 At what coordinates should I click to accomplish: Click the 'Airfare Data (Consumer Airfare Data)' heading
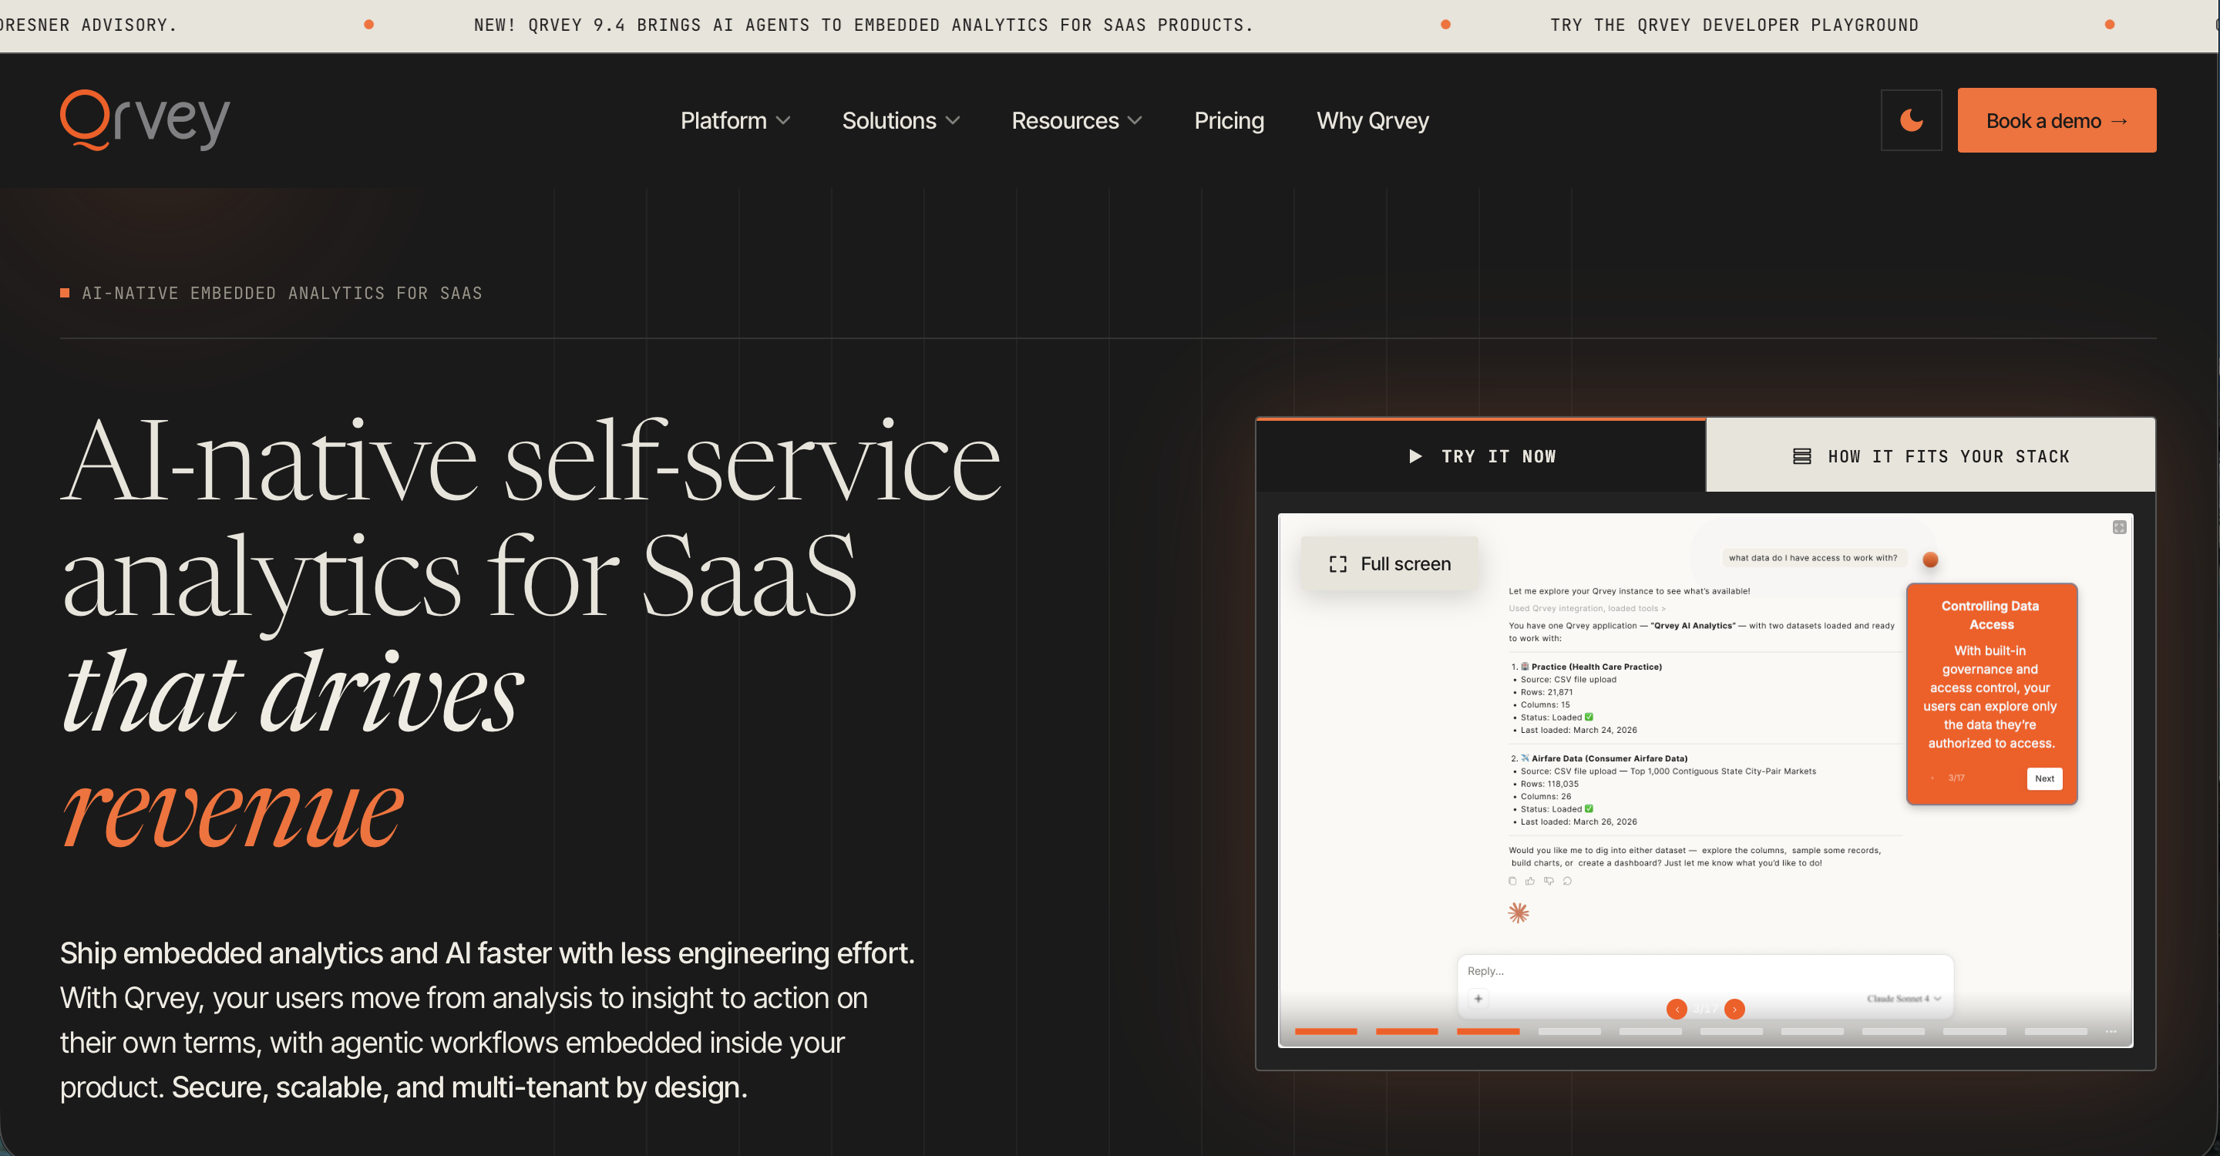pos(1609,759)
